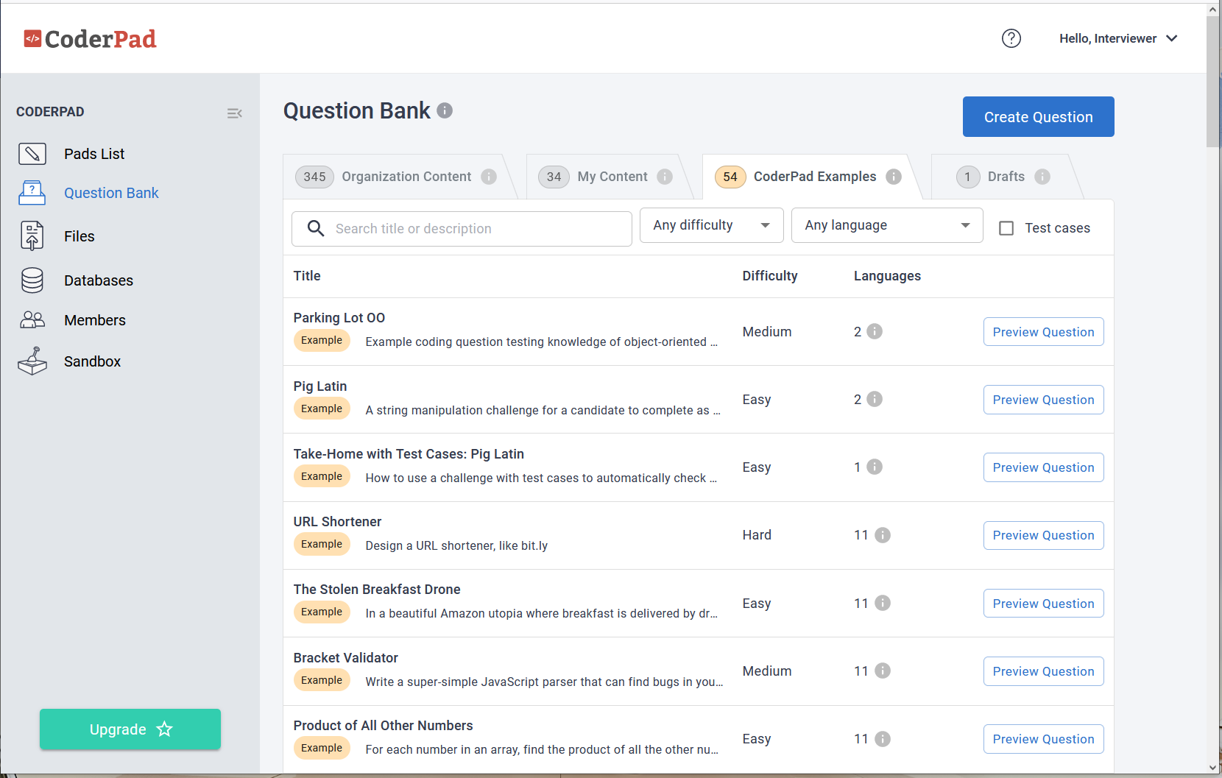Open the Any language dropdown

pyautogui.click(x=887, y=225)
